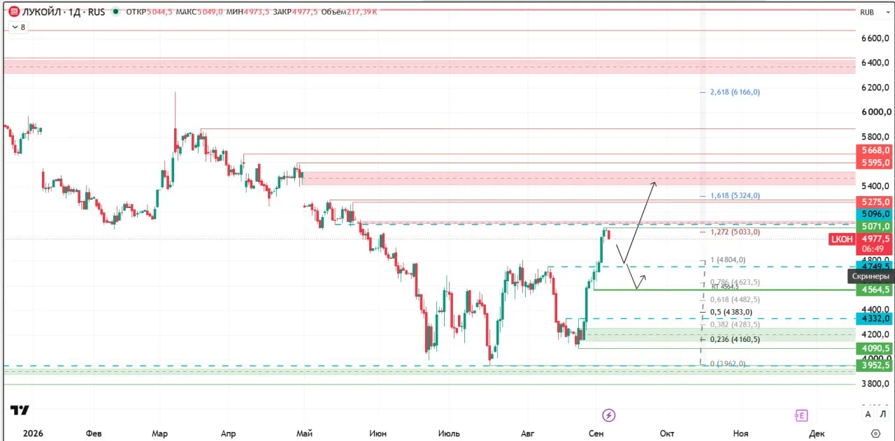Click the Сен month label
This screenshot has height=441, width=895.
(596, 433)
